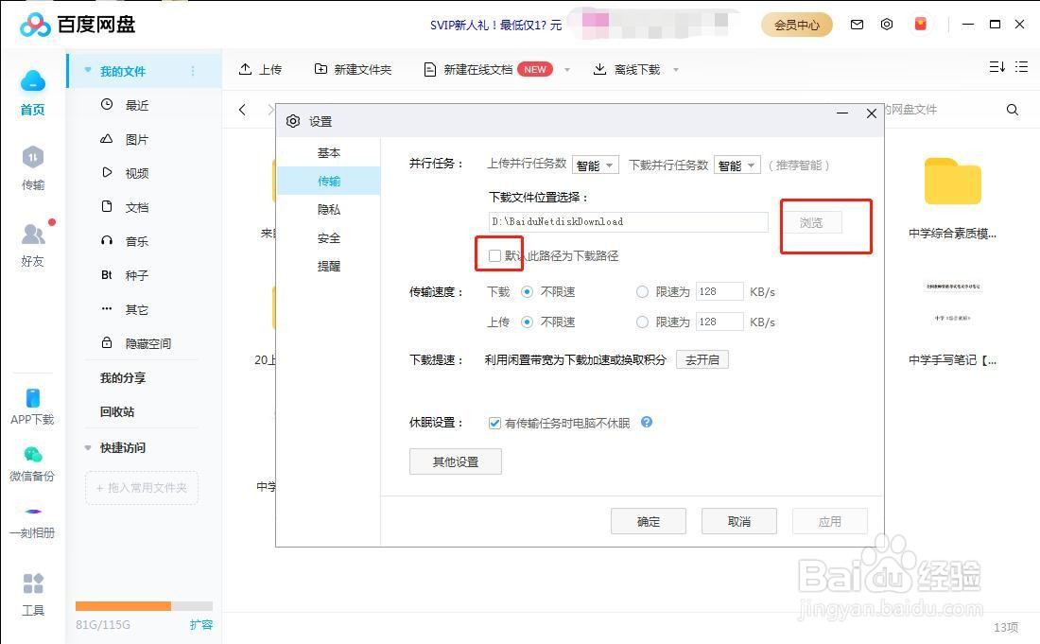The width and height of the screenshot is (1040, 644).
Task: Select 限速为 radio for download speed
Action: tap(643, 291)
